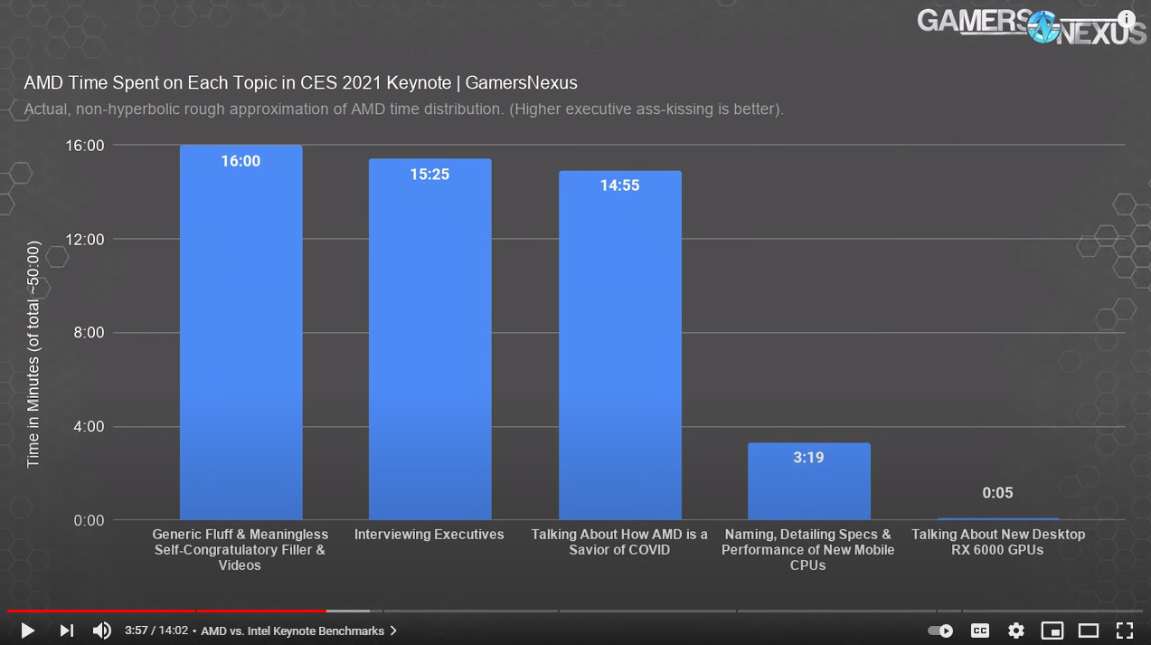The image size is (1151, 645).
Task: Click the Play button
Action: [27, 631]
